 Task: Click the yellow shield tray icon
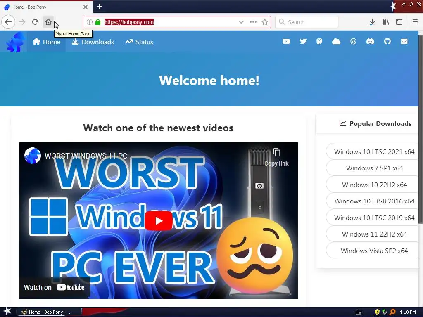377,312
